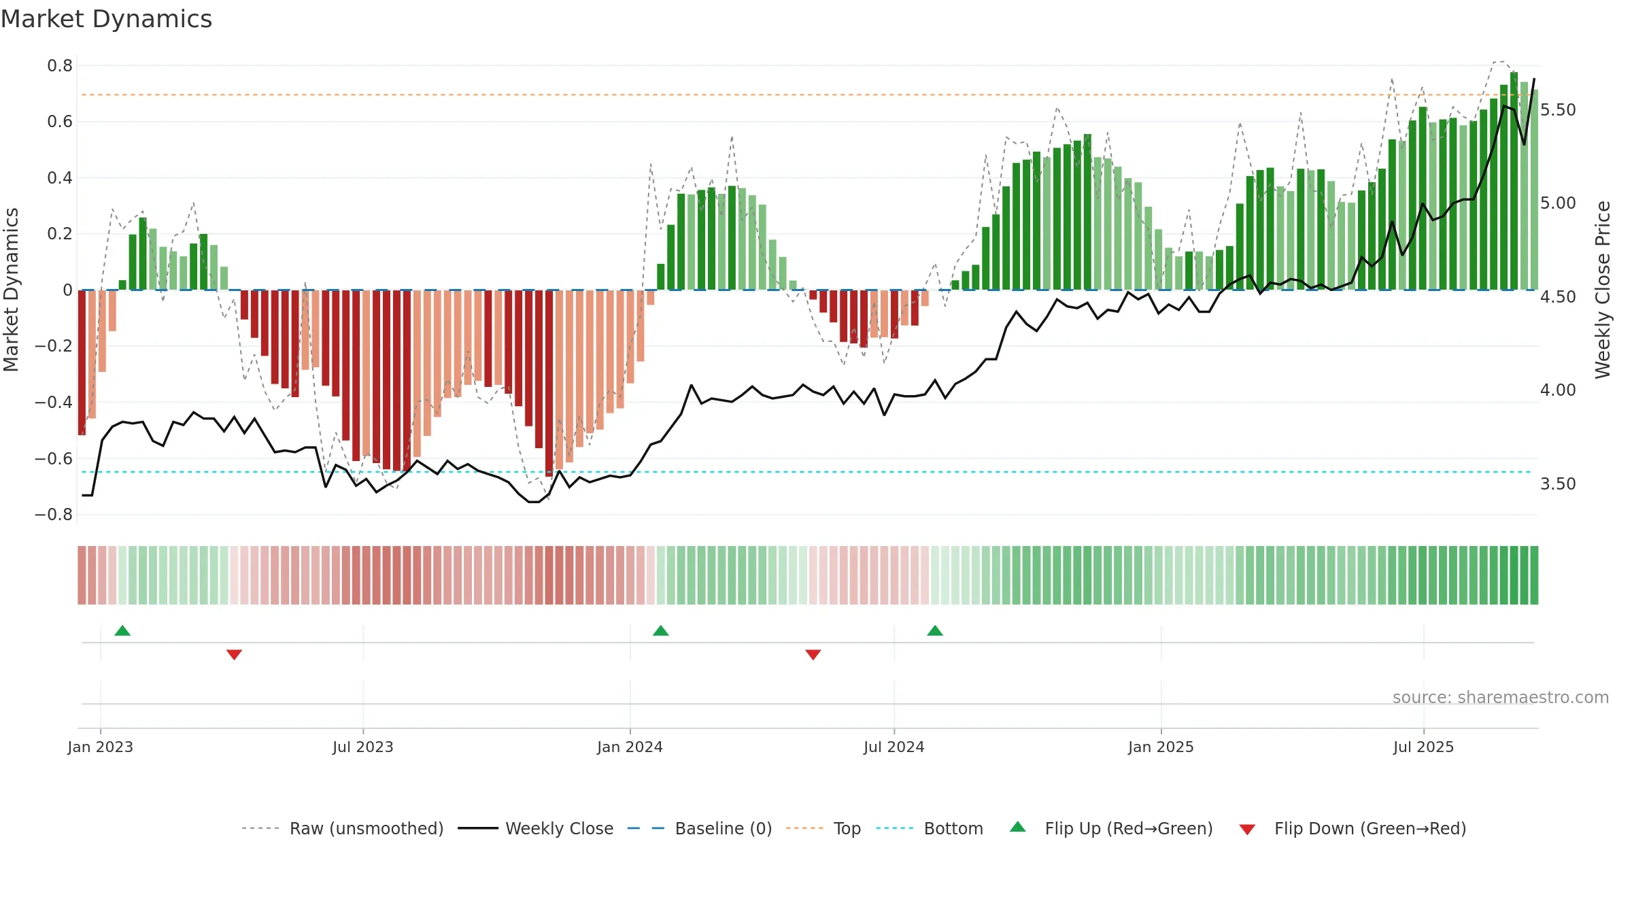Click the source: sharemaestro.com text
Screen dimensions: 1632x918
click(x=1501, y=697)
